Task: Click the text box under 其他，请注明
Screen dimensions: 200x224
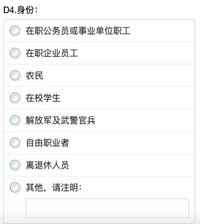Action: (107, 208)
